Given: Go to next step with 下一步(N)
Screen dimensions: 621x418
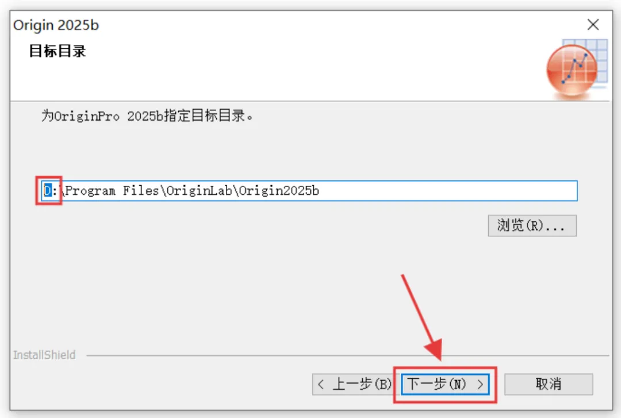Looking at the screenshot, I should coord(445,384).
